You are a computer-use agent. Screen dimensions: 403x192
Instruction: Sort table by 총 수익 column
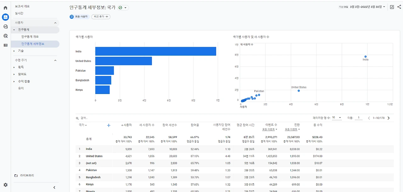318,125
